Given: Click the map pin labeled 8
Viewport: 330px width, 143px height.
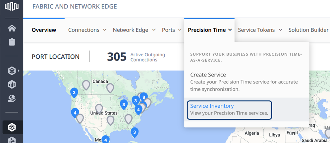Looking at the screenshot, I should click(x=144, y=97).
